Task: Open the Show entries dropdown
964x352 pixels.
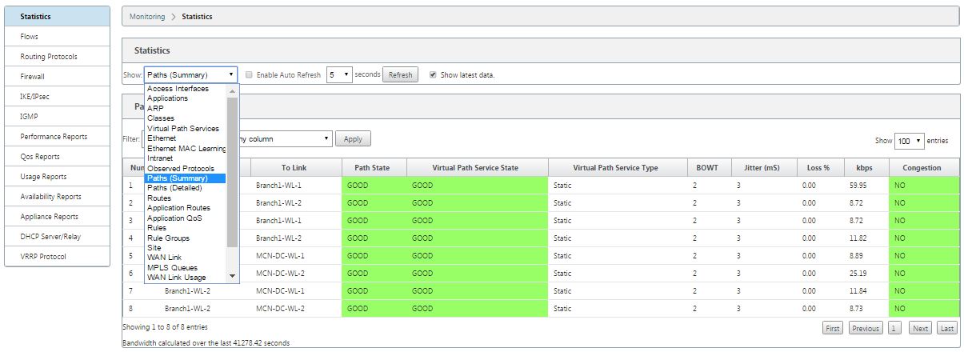Action: tap(909, 140)
